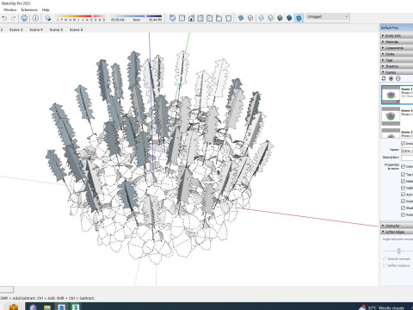The image size is (413, 310).
Task: Select highlighted Monochrome style icon
Action: click(x=299, y=18)
